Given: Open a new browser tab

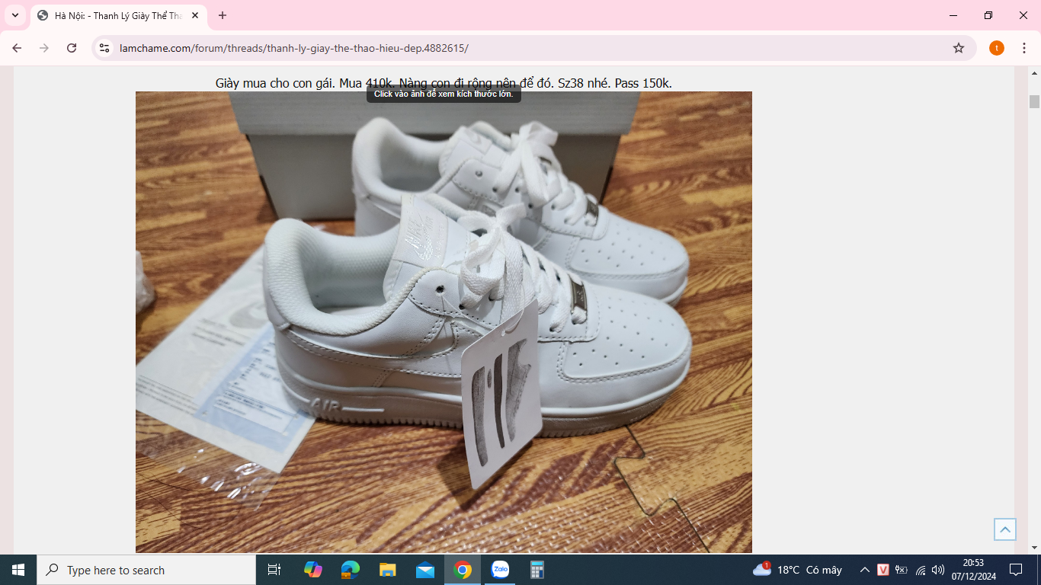Looking at the screenshot, I should [223, 15].
